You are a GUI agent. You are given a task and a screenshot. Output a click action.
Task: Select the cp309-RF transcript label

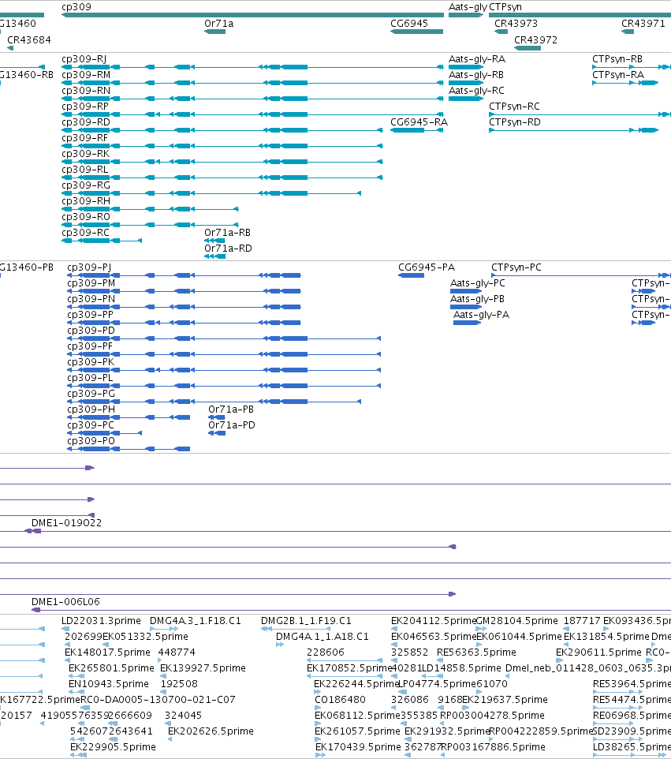[x=84, y=138]
